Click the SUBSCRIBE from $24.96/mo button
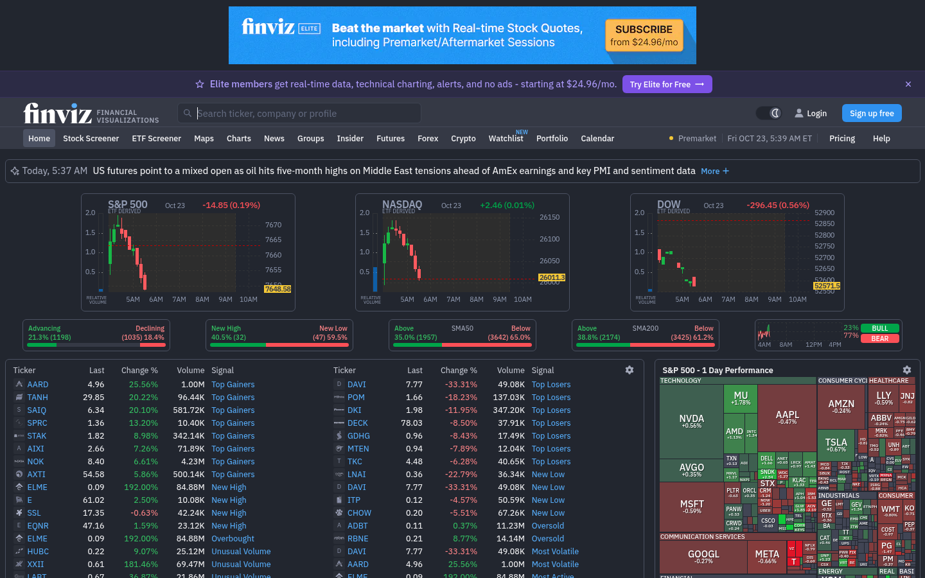Viewport: 925px width, 578px height. [x=644, y=35]
